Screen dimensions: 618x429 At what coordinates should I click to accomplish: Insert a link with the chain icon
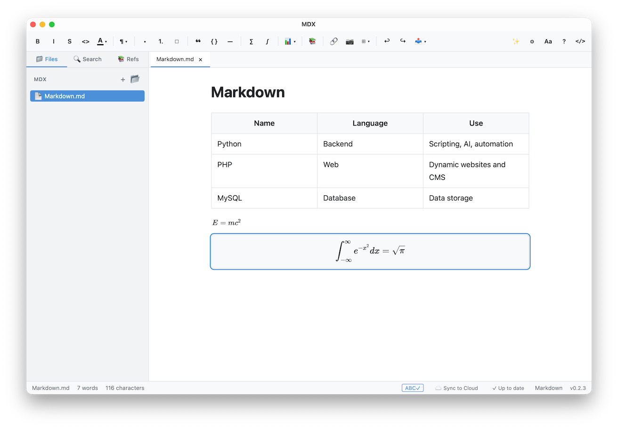[x=333, y=41]
